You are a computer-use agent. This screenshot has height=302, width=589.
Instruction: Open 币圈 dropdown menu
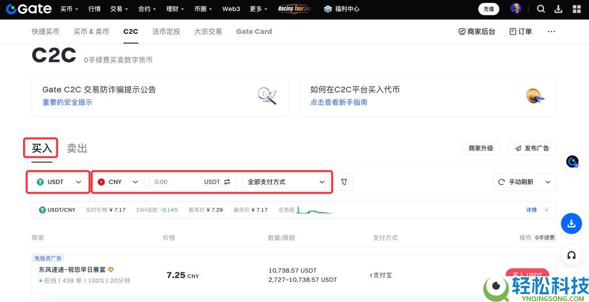(203, 9)
